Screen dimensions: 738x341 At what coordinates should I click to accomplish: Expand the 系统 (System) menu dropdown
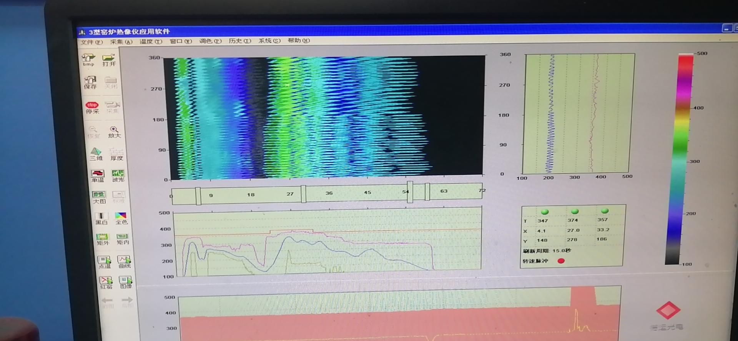(x=269, y=41)
